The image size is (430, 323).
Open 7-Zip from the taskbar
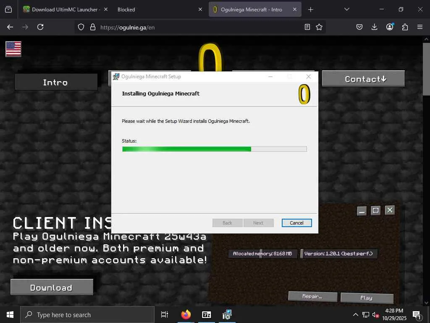tap(207, 315)
